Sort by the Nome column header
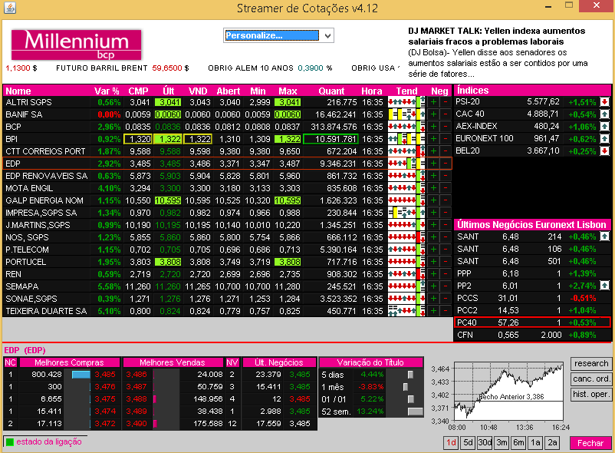 coord(18,91)
